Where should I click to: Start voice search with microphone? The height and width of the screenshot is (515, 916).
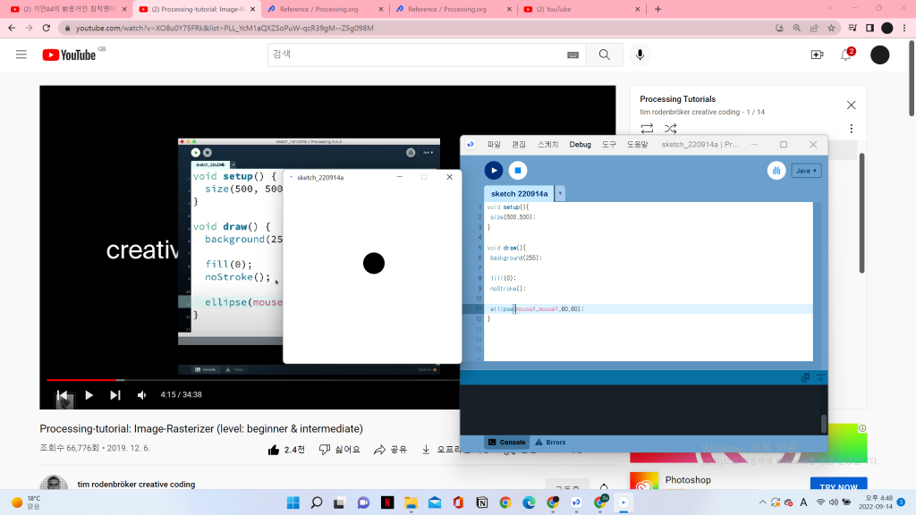click(640, 55)
